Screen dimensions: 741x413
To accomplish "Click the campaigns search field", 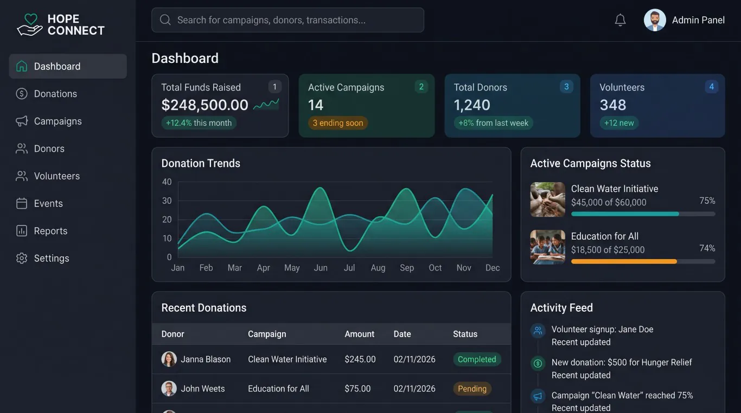I will point(288,20).
